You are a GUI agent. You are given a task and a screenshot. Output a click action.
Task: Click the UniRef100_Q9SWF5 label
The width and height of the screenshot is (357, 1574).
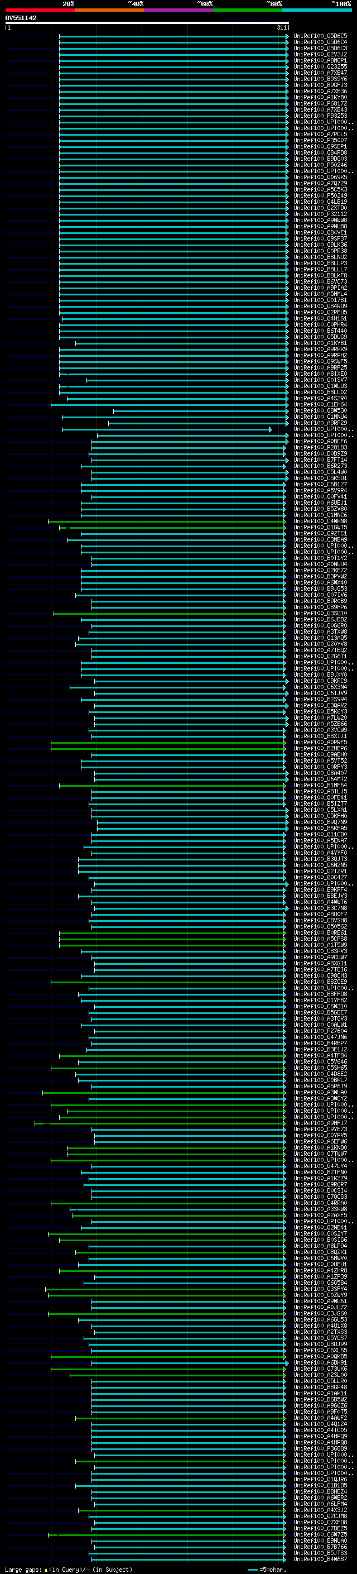pos(320,362)
